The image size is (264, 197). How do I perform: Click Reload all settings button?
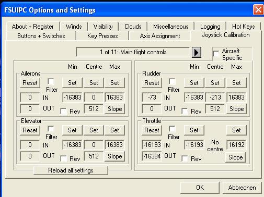[x=71, y=170]
